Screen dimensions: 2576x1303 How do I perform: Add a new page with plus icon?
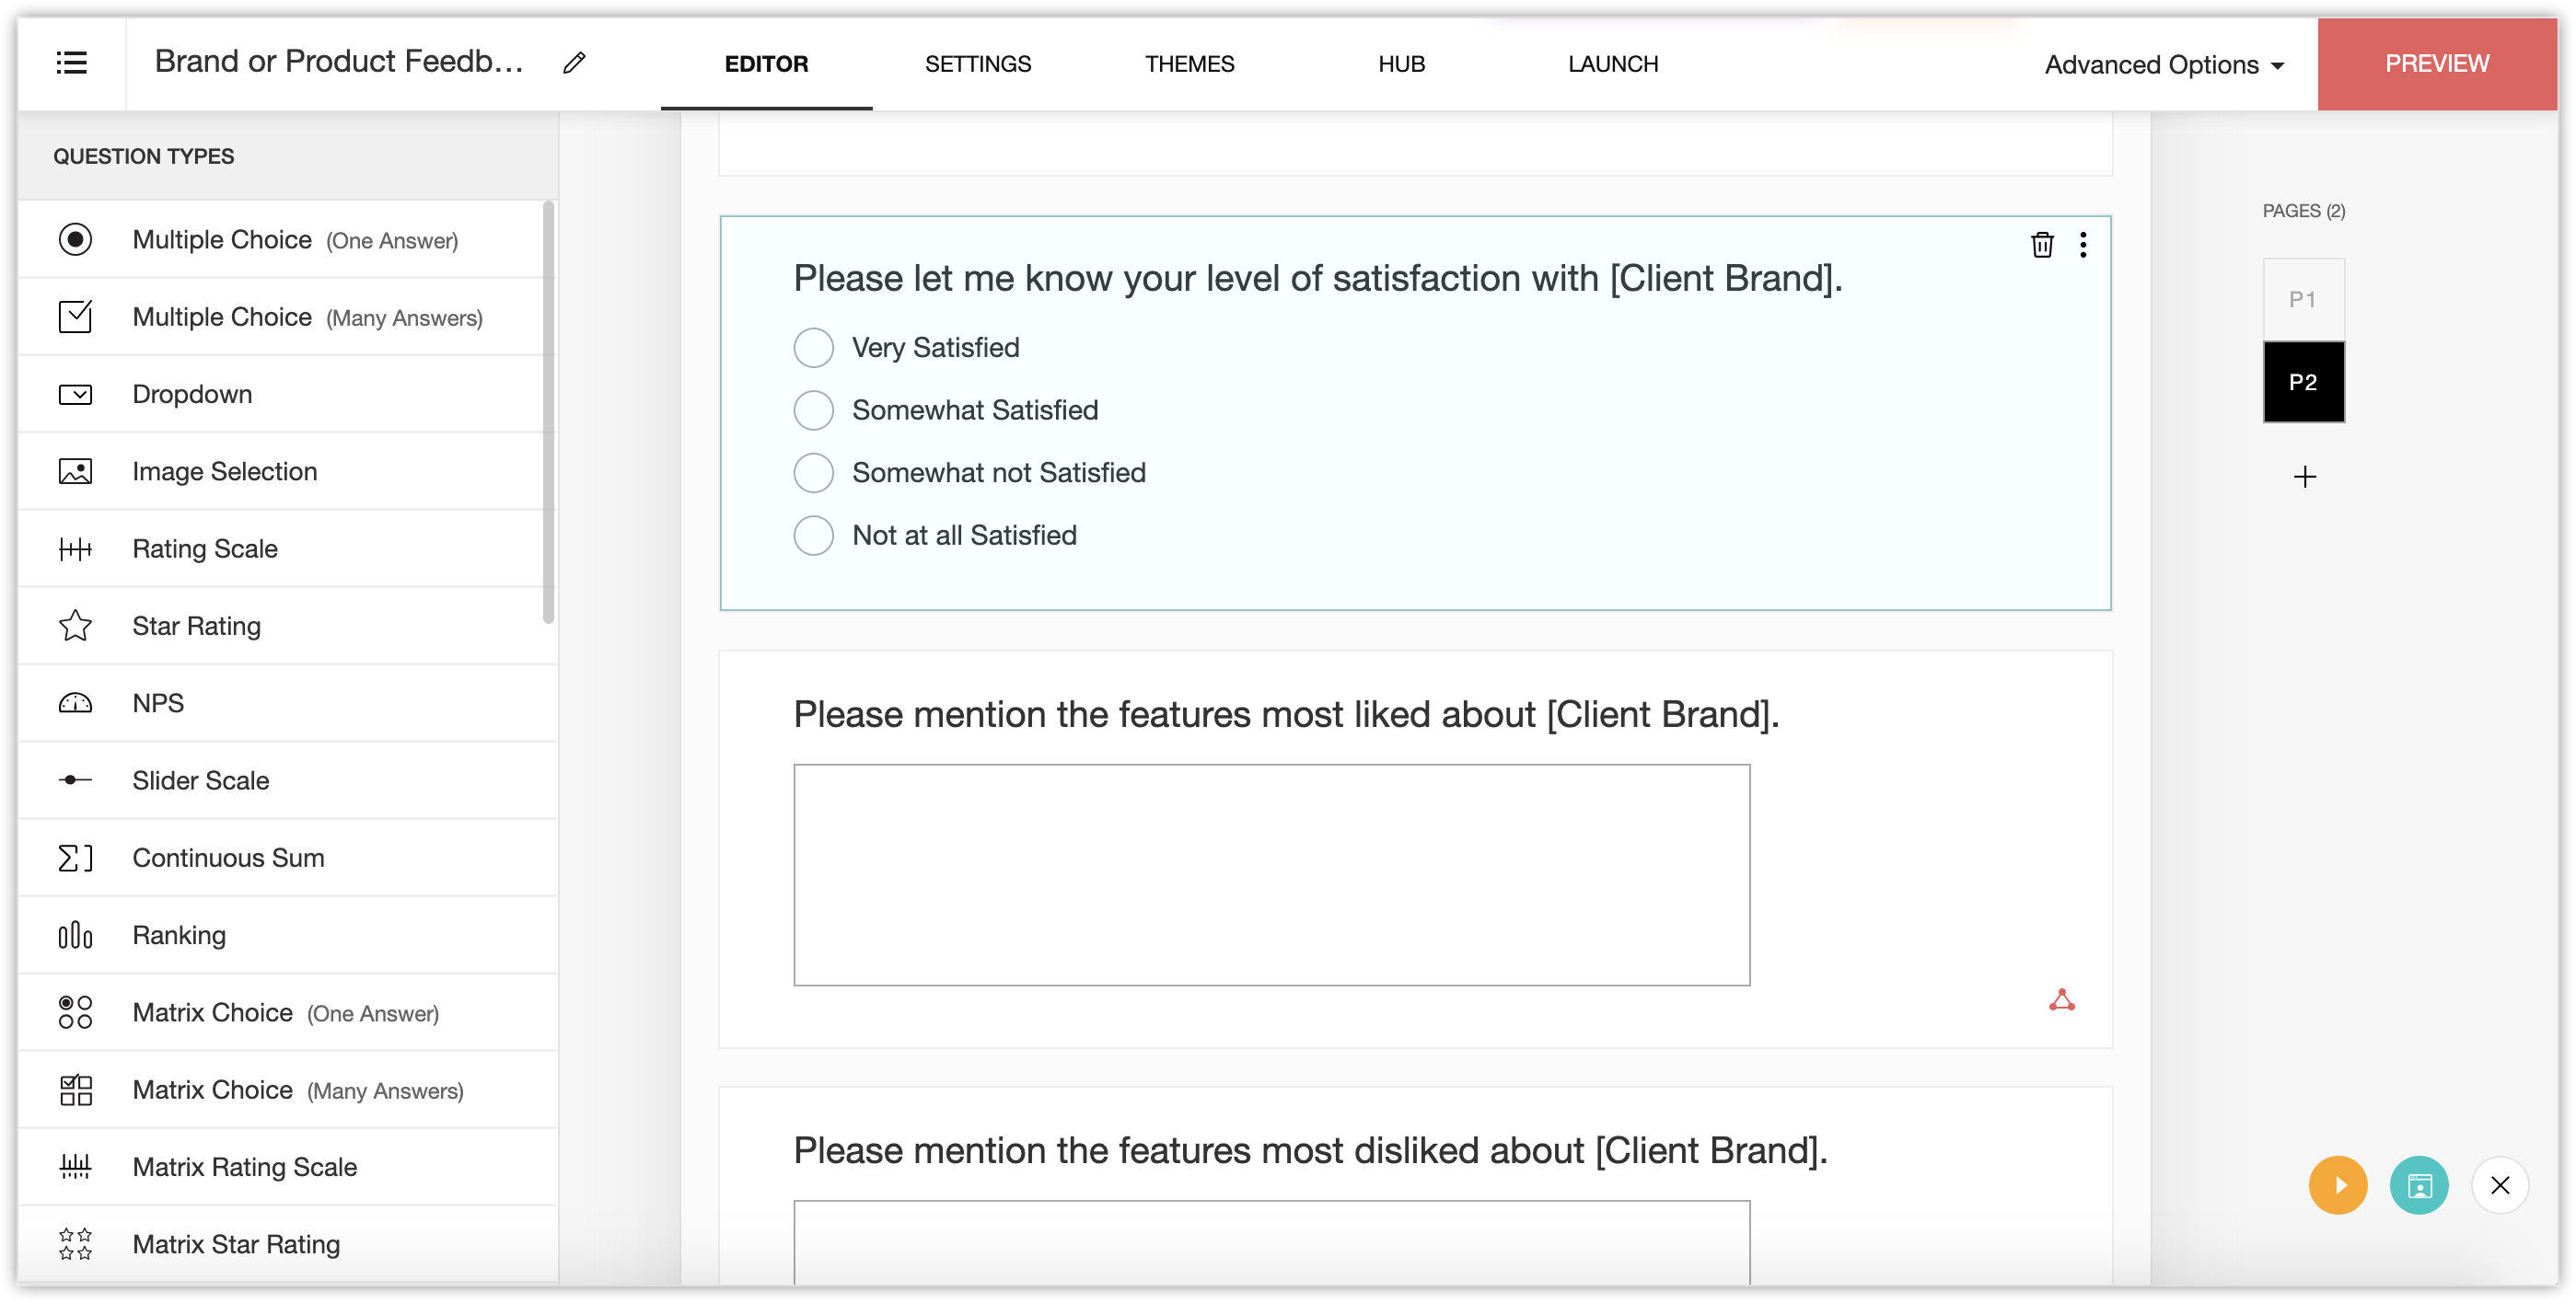2304,477
